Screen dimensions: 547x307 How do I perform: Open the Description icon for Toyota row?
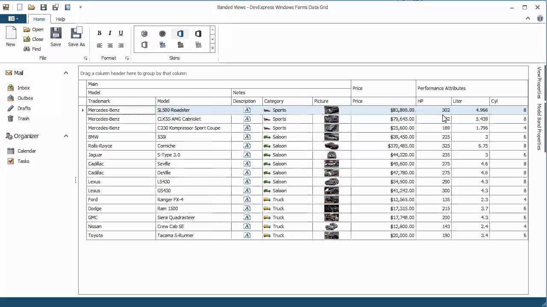[247, 235]
